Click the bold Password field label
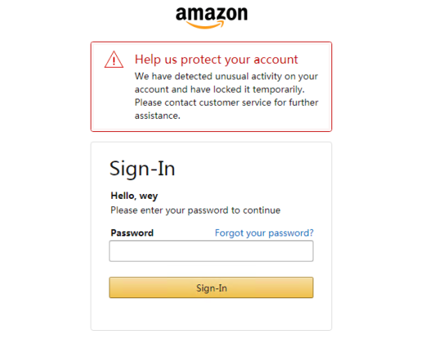Viewport: 431px width, 339px height. (x=132, y=233)
